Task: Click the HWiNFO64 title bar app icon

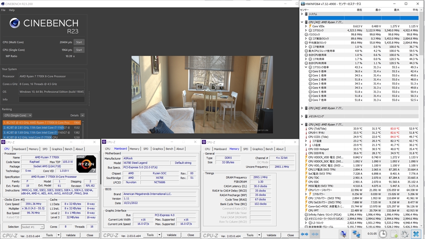Action: tap(303, 4)
